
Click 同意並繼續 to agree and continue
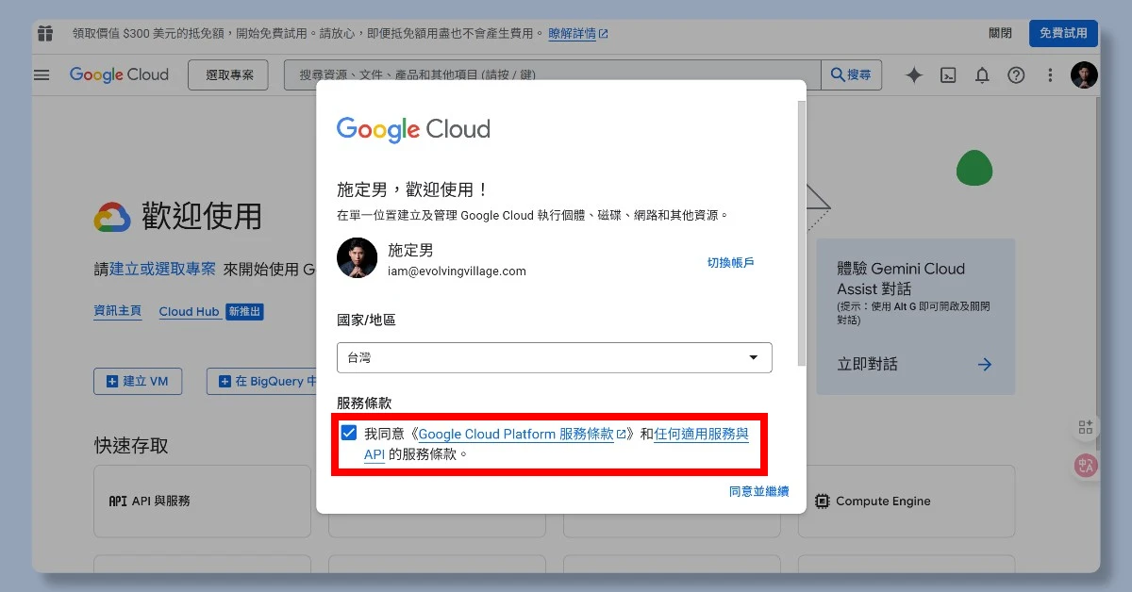tap(758, 491)
